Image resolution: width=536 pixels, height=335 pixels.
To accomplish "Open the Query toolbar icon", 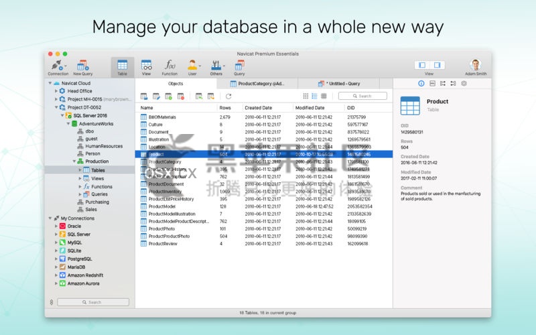I will click(239, 68).
